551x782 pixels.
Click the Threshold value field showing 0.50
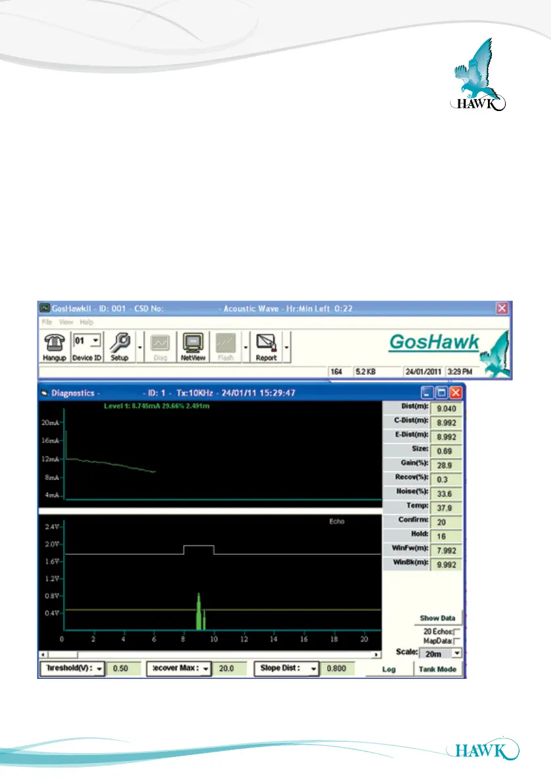[x=124, y=668]
